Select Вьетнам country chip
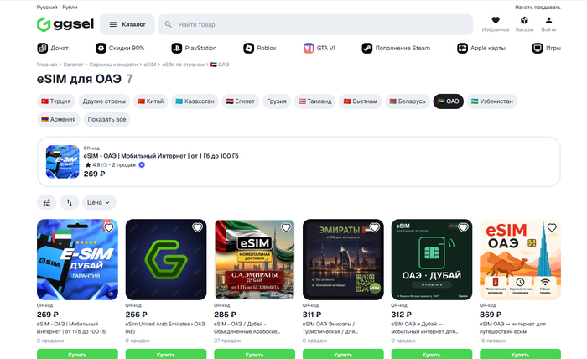Screen dimensions: 587x359 coord(360,101)
